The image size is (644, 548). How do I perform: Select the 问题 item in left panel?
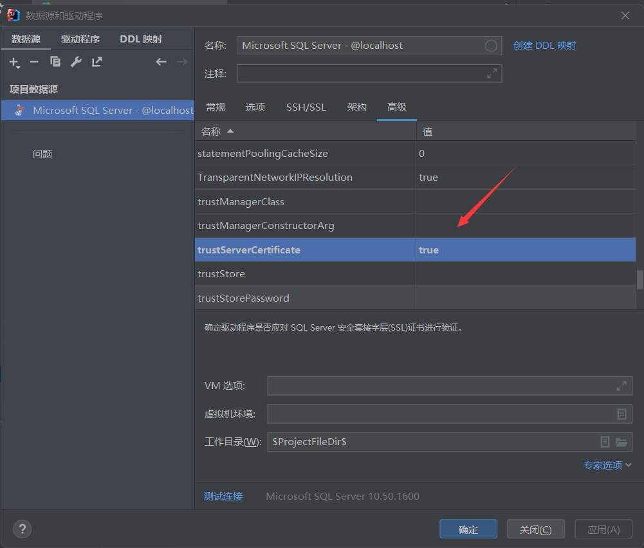pyautogui.click(x=42, y=154)
